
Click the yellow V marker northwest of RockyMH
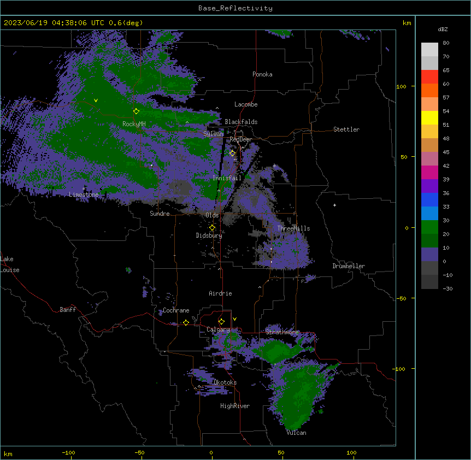[x=96, y=101]
